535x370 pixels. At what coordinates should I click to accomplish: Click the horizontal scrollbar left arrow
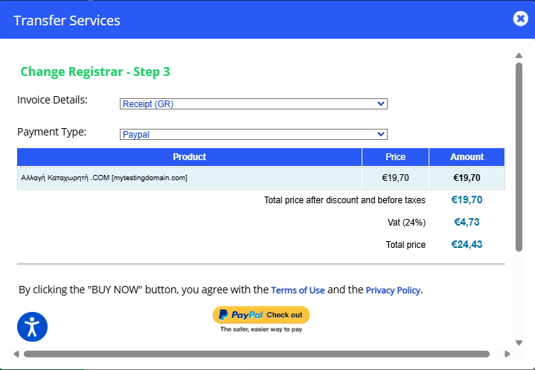[16, 354]
